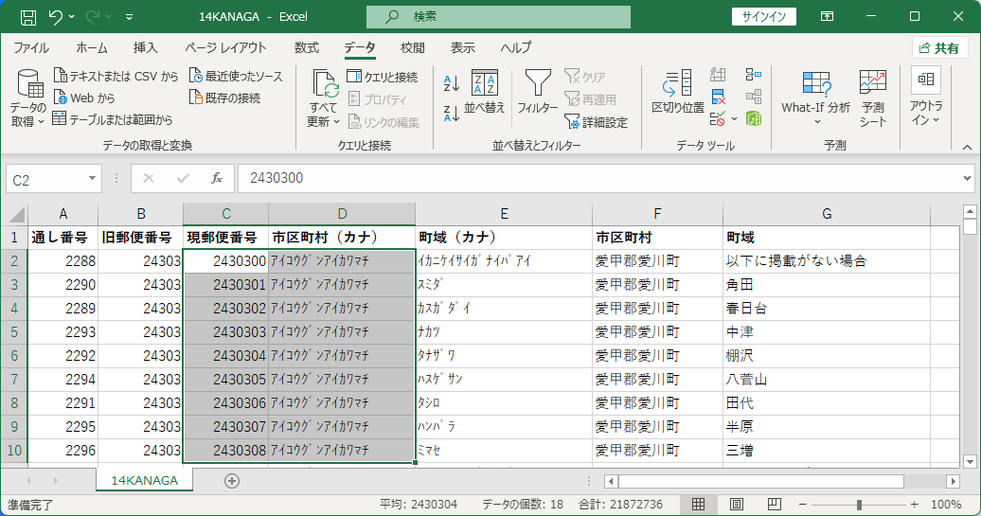The image size is (981, 516).
Task: Sort ascending A to Z icon
Action: click(x=451, y=82)
